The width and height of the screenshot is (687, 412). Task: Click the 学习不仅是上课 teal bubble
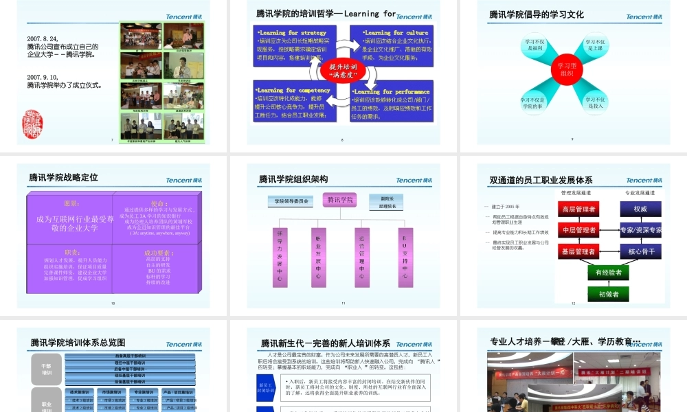point(595,45)
